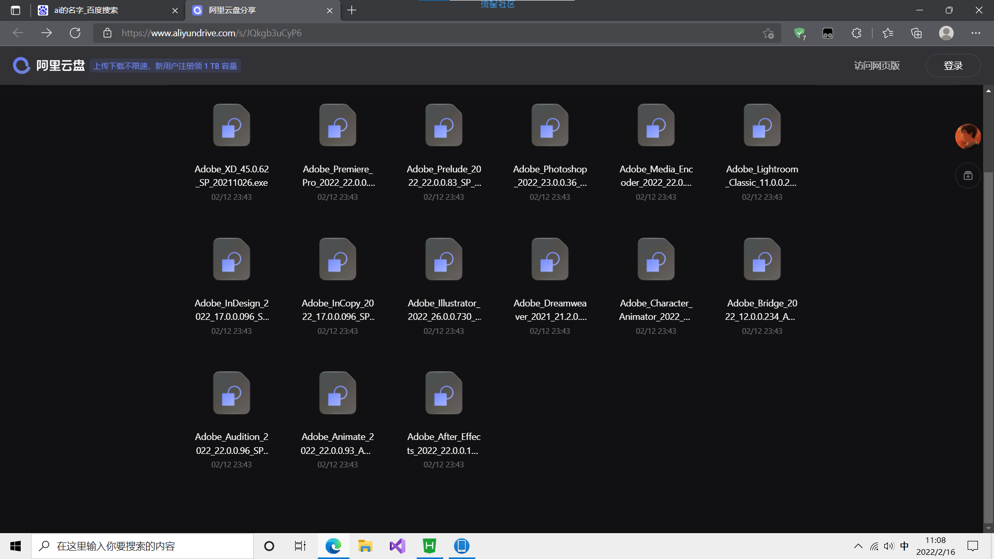This screenshot has height=559, width=994.
Task: Open the Adobe_Illustrator_2022 file icon
Action: pyautogui.click(x=444, y=259)
